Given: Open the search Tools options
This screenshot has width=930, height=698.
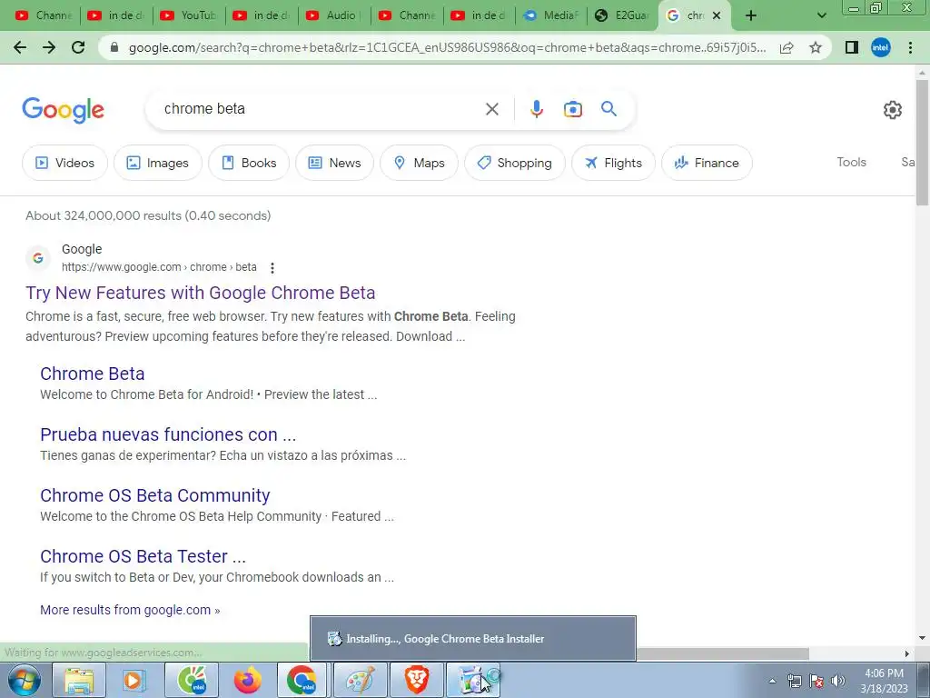Looking at the screenshot, I should (851, 162).
